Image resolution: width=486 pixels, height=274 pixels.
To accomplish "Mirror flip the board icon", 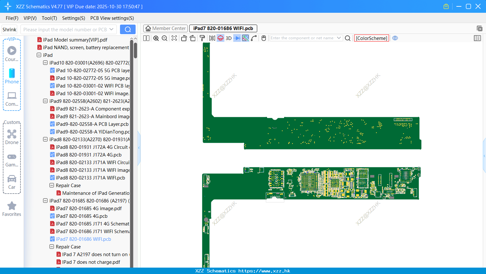I will [x=212, y=38].
